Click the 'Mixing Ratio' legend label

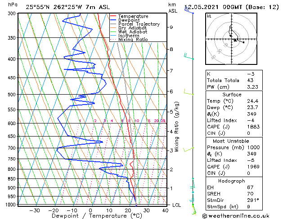pos(133,39)
